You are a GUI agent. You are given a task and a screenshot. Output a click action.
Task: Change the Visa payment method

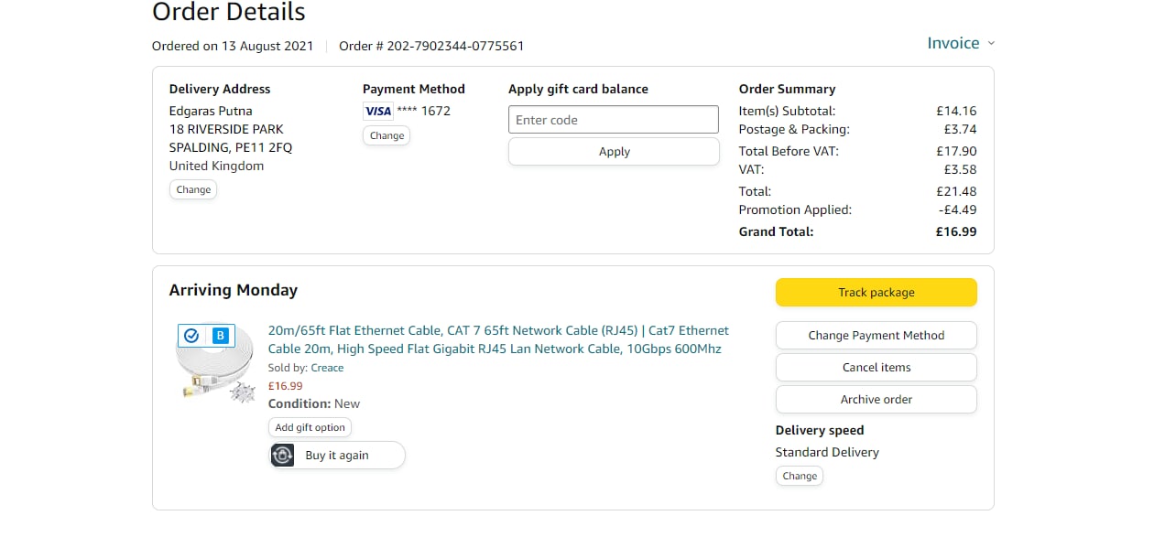point(387,135)
